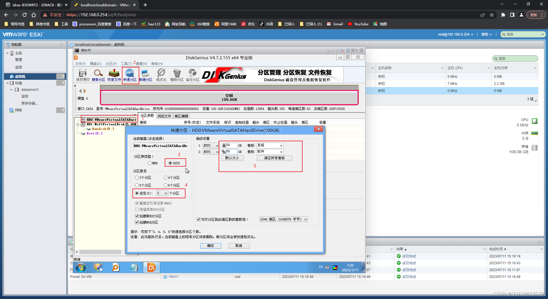The width and height of the screenshot is (548, 299).
Task: Open partition 2 NTFS filesystem dropdown
Action: (211, 152)
